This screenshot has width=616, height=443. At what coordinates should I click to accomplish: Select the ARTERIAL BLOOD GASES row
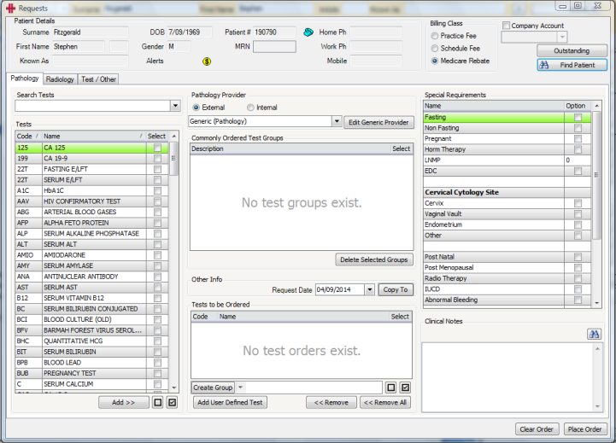91,212
